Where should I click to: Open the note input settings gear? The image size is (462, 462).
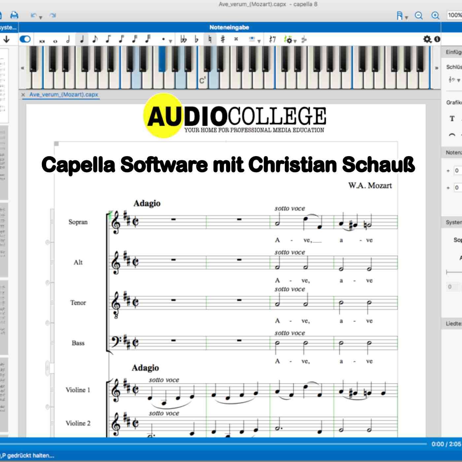427,39
